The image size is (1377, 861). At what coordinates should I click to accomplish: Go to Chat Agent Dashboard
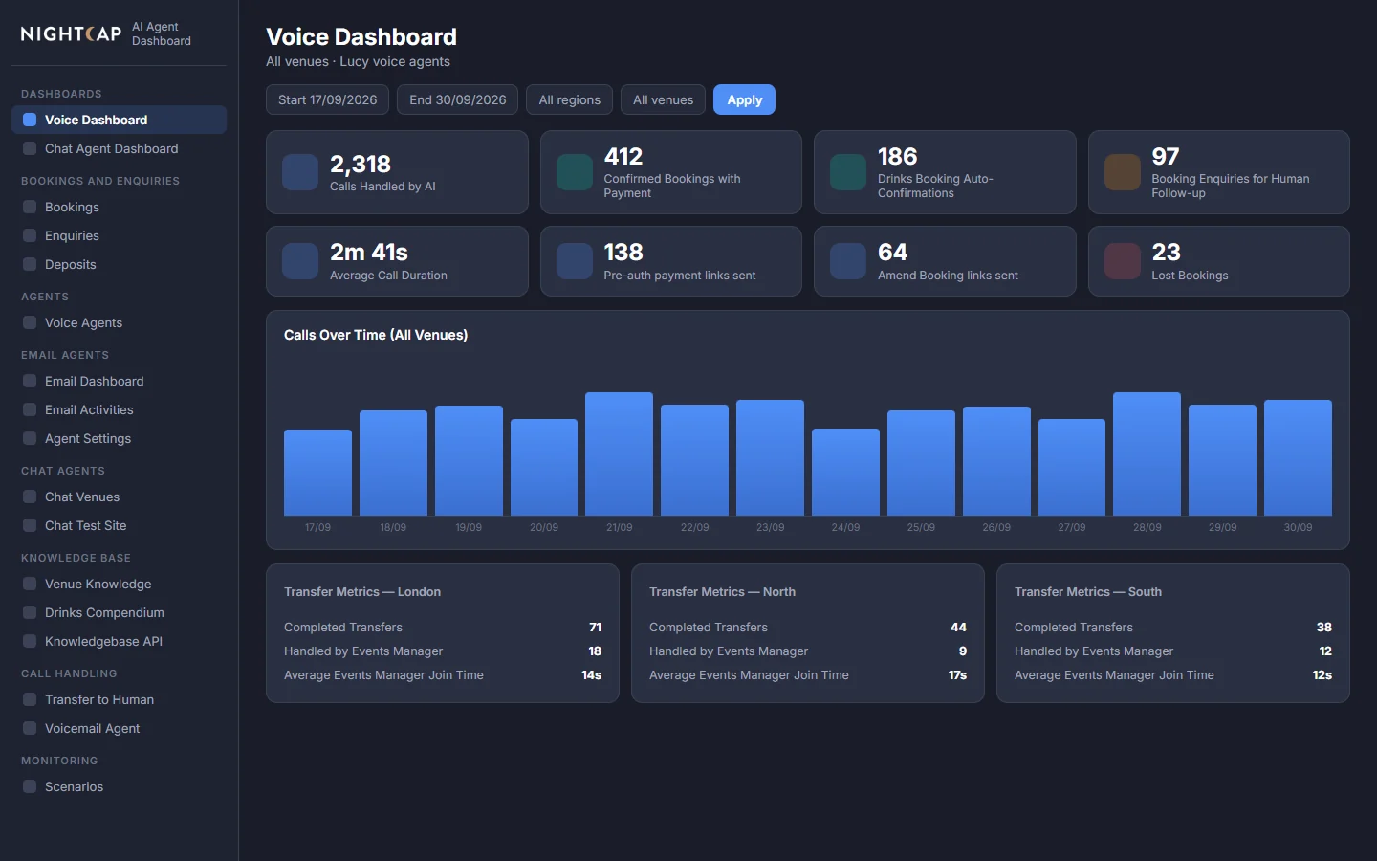(119, 148)
